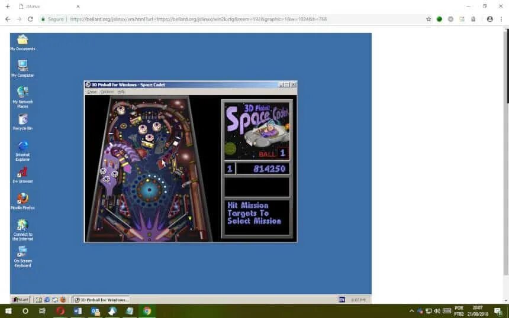Show hidden tray icons chevron
The image size is (509, 318).
(411, 311)
